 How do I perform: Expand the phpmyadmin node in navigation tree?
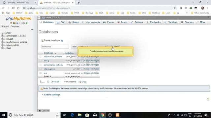click(2, 45)
